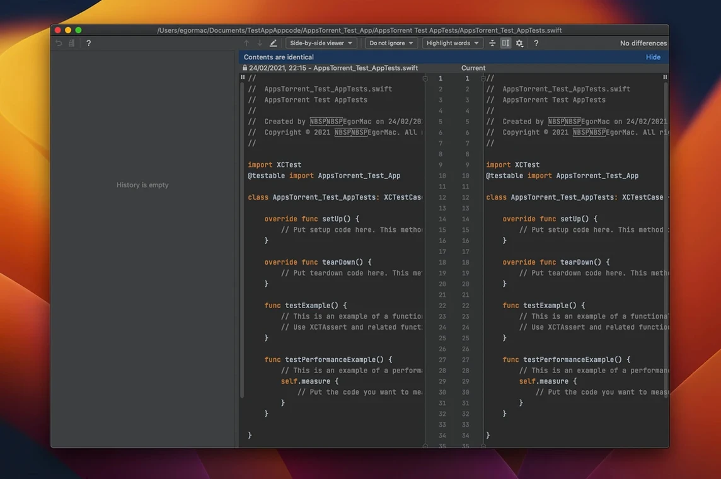This screenshot has width=721, height=479.
Task: Open the Do not ignore dropdown
Action: click(x=391, y=43)
